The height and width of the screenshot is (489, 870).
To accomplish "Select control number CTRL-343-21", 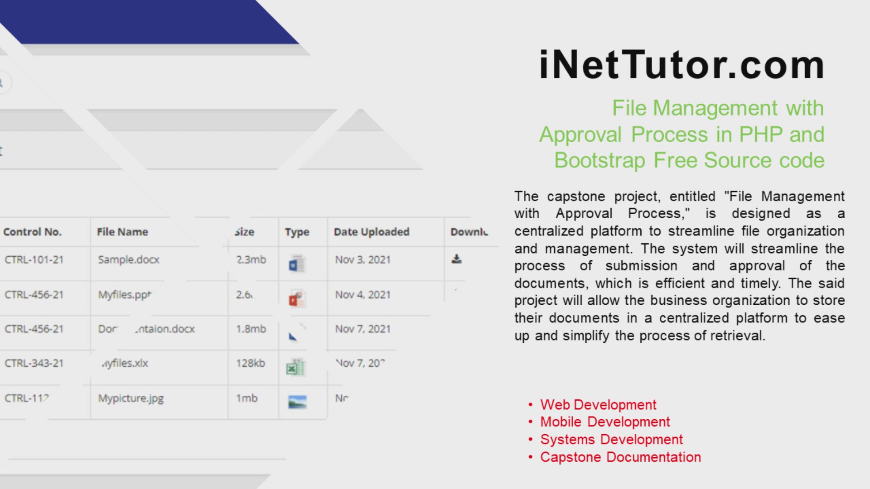I will point(34,363).
